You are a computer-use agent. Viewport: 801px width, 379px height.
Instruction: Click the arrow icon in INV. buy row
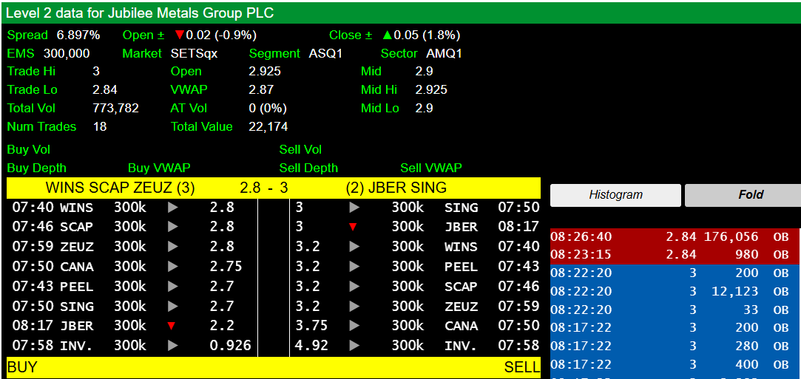[x=173, y=345]
